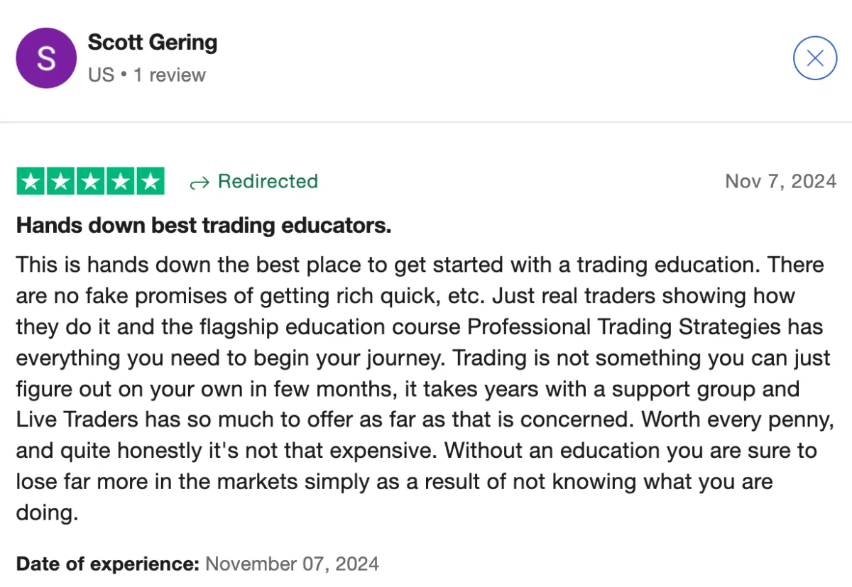Viewport: 852px width, 587px height.
Task: Select the Nov 7, 2024 date
Action: 780,182
